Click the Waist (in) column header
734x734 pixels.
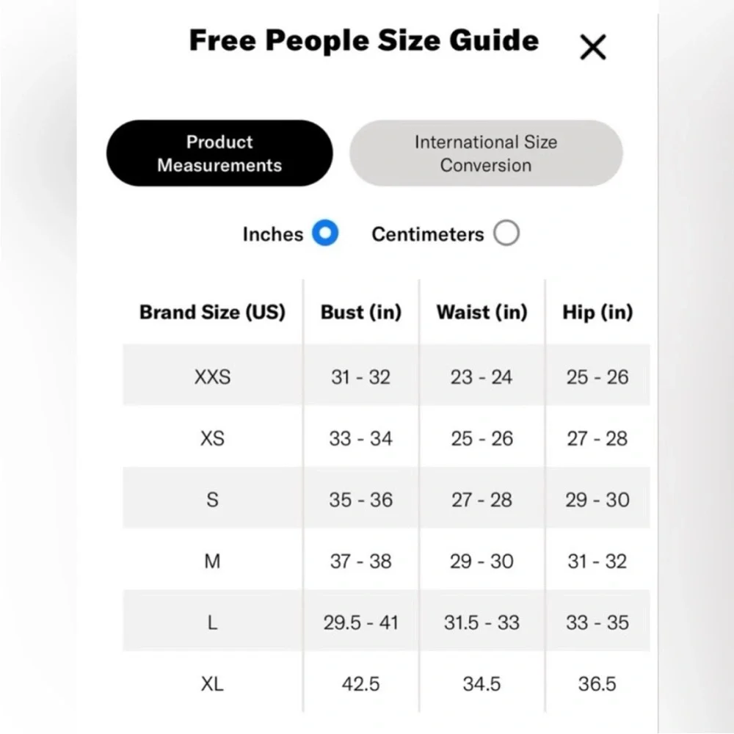click(482, 312)
